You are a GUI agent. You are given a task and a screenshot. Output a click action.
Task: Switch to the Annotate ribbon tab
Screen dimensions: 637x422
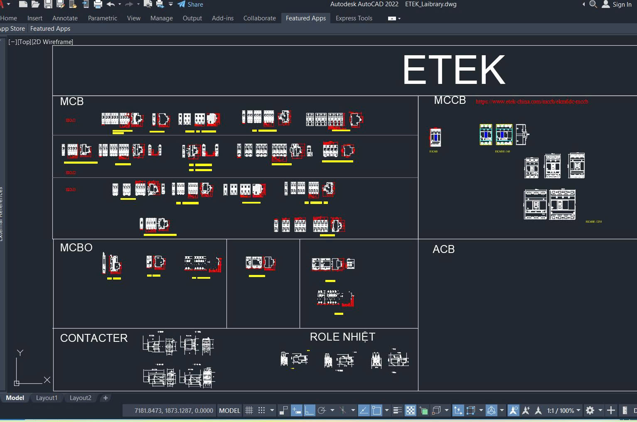coord(65,18)
